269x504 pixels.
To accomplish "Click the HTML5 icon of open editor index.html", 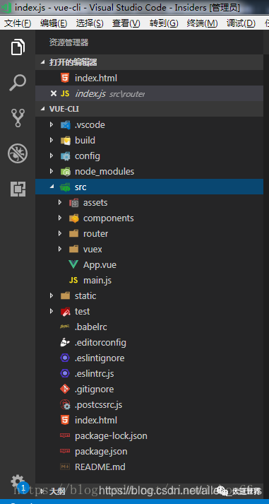I will click(x=65, y=78).
